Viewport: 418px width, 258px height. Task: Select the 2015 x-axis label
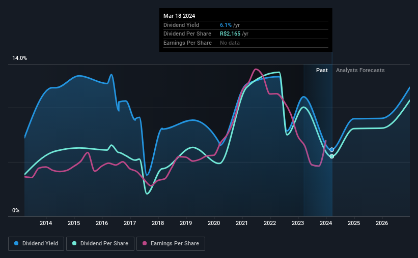(74, 223)
